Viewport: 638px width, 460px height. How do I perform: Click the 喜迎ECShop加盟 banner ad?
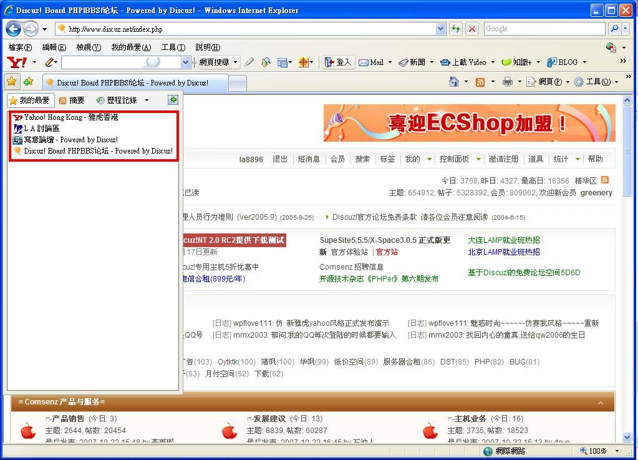click(469, 123)
